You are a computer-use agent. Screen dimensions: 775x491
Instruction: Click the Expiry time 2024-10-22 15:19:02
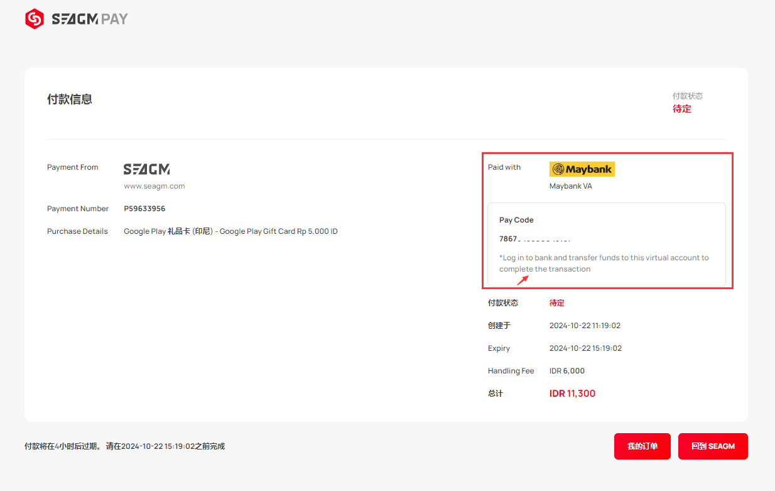tap(585, 348)
